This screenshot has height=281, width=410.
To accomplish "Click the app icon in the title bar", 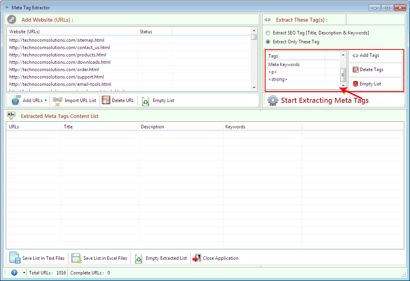I will click(7, 8).
